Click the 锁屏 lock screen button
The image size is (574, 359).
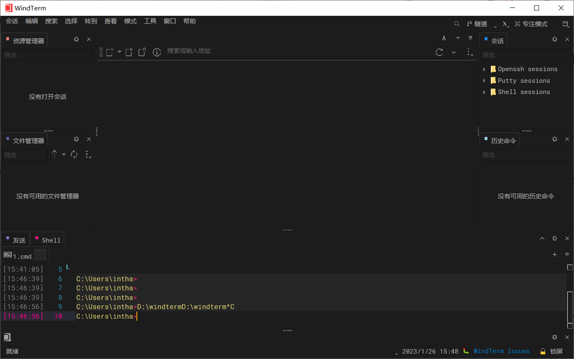552,351
